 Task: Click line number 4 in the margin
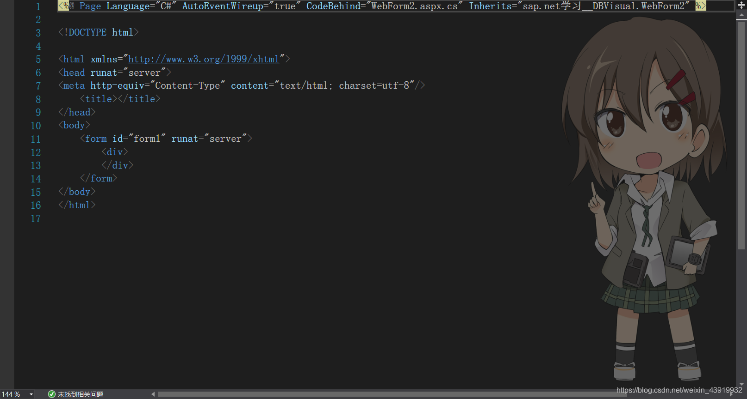tap(38, 47)
